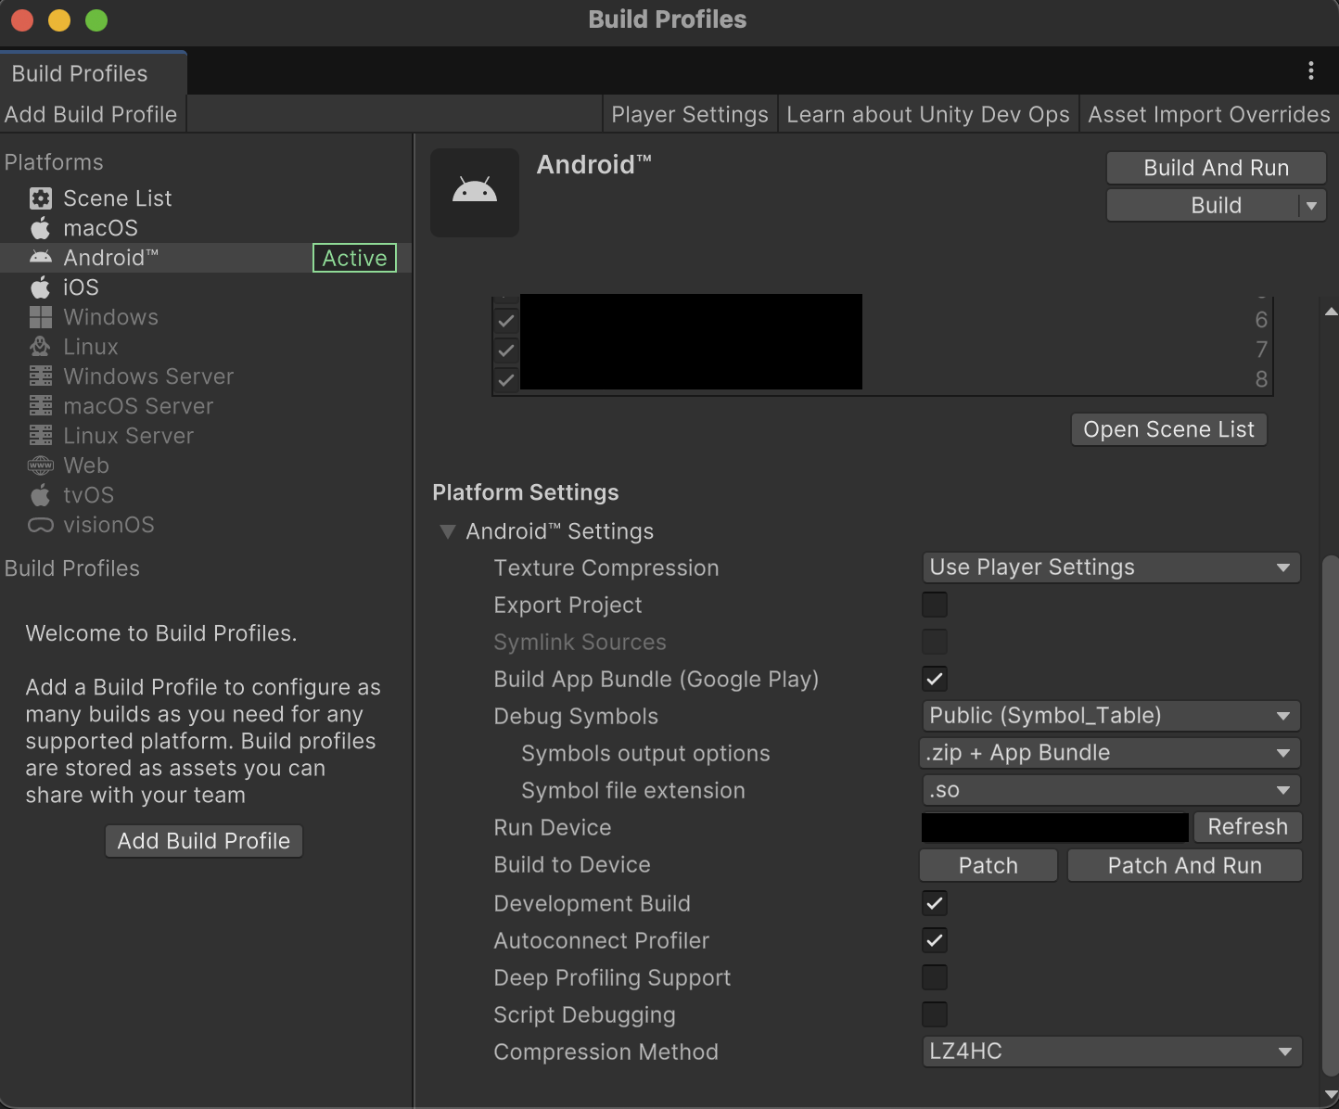Click the Linux penguin icon
Viewport: 1339px width, 1109px height.
pyautogui.click(x=41, y=347)
